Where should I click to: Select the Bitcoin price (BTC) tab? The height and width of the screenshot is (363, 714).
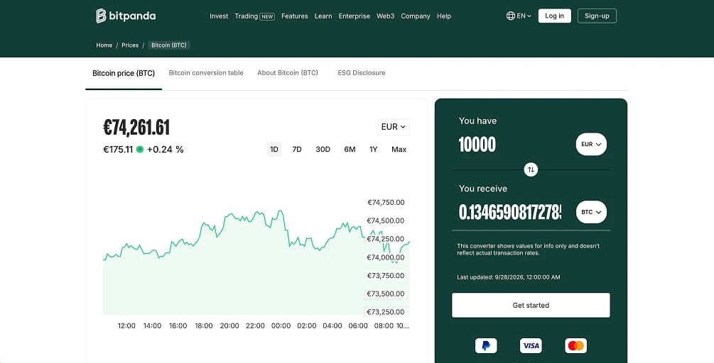124,73
